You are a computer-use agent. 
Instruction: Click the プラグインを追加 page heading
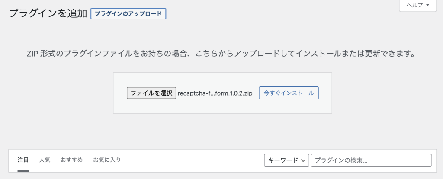pos(48,13)
